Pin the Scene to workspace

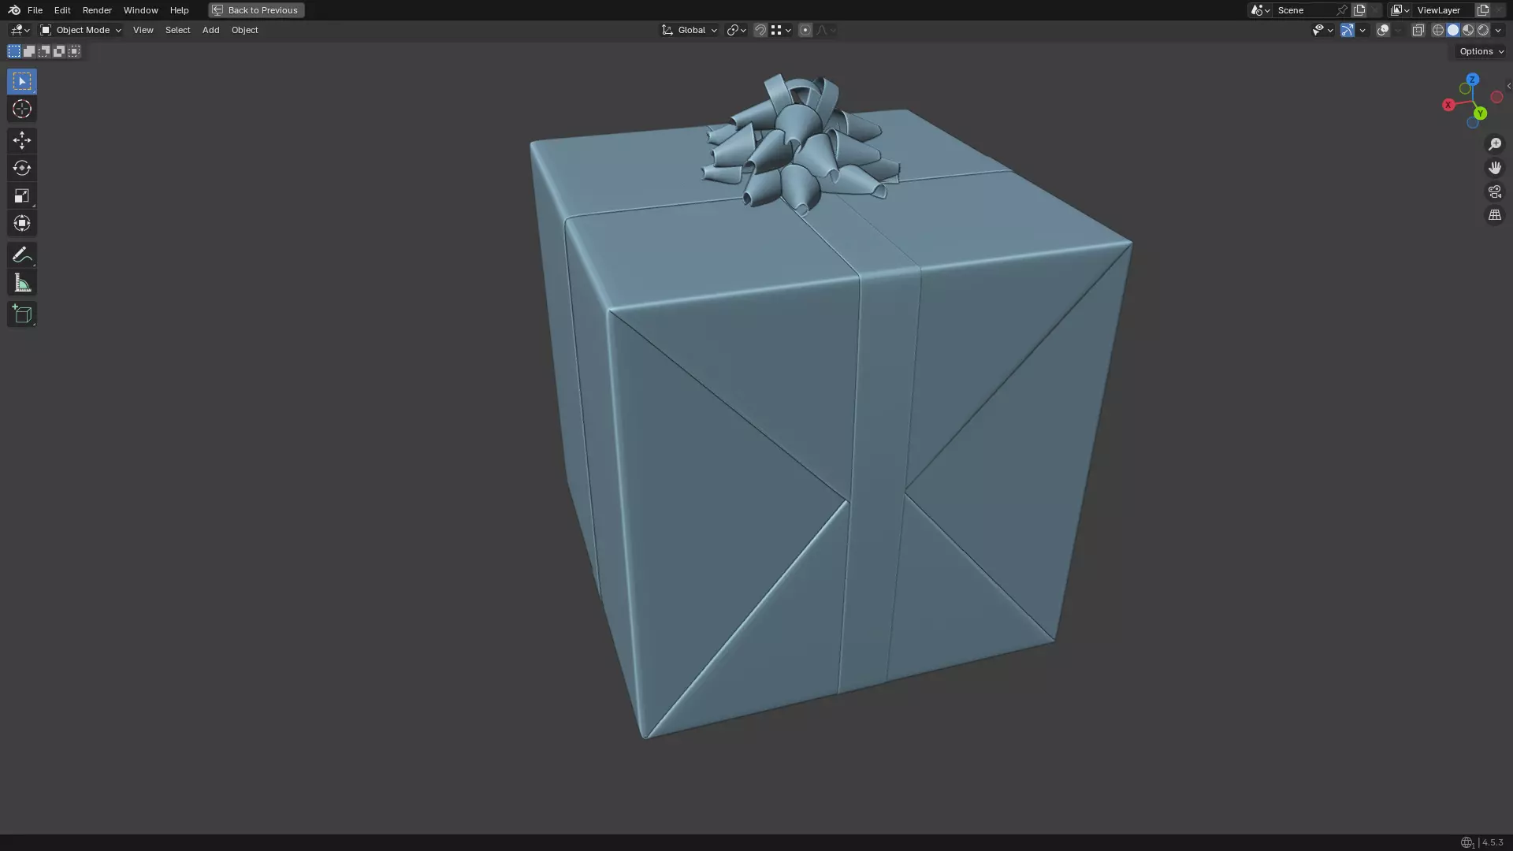[1342, 10]
